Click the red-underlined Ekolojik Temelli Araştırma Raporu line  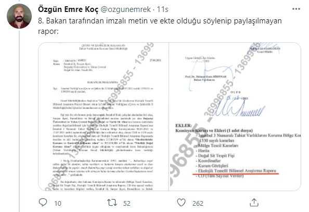point(237,171)
